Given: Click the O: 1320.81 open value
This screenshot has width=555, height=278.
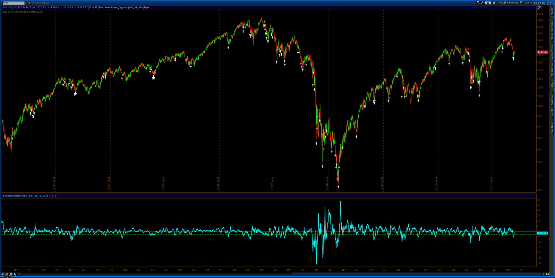Looking at the screenshot, I should tap(39, 7).
